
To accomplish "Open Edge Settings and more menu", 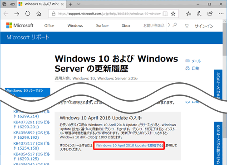I will tap(221, 14).
